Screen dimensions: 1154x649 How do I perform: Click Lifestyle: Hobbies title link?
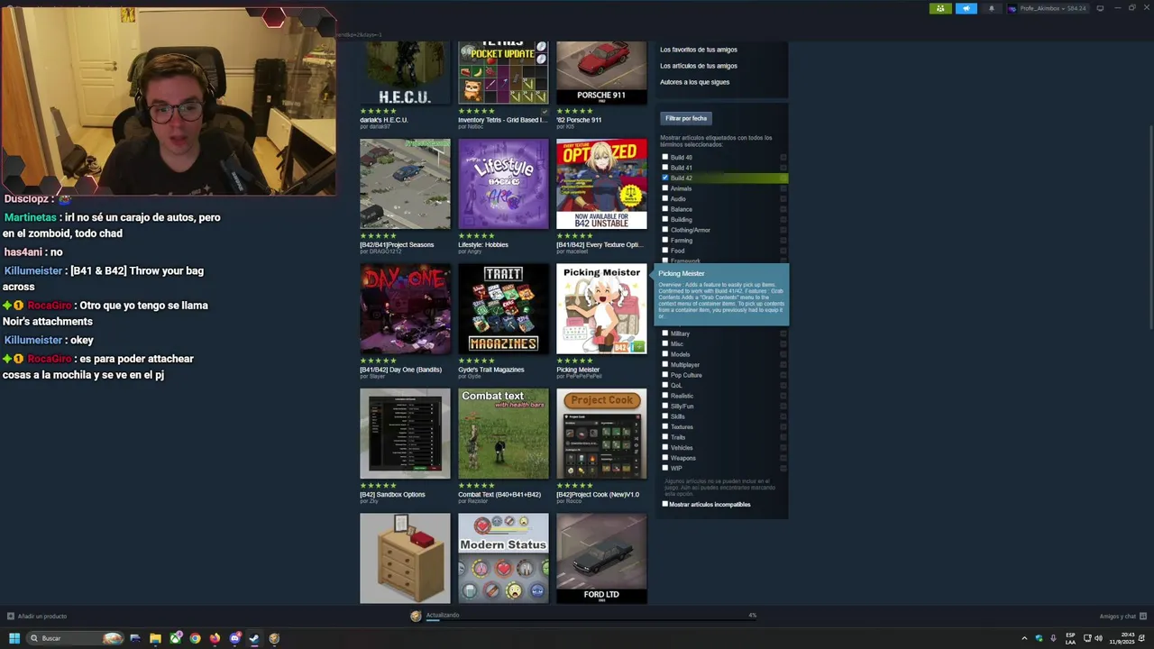coord(483,245)
